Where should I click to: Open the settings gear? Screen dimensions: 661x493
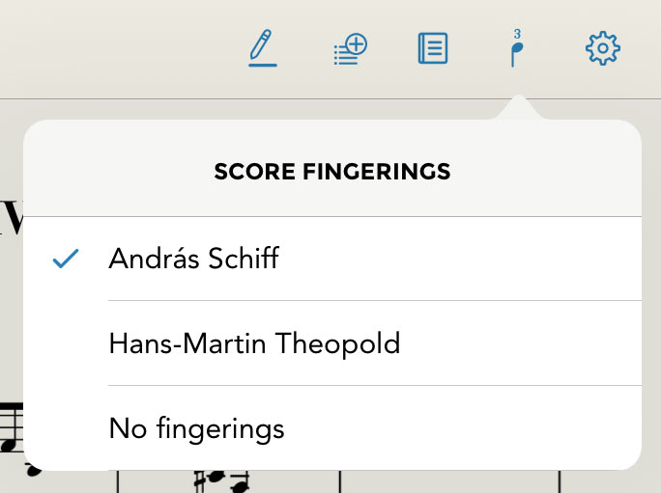pos(602,47)
